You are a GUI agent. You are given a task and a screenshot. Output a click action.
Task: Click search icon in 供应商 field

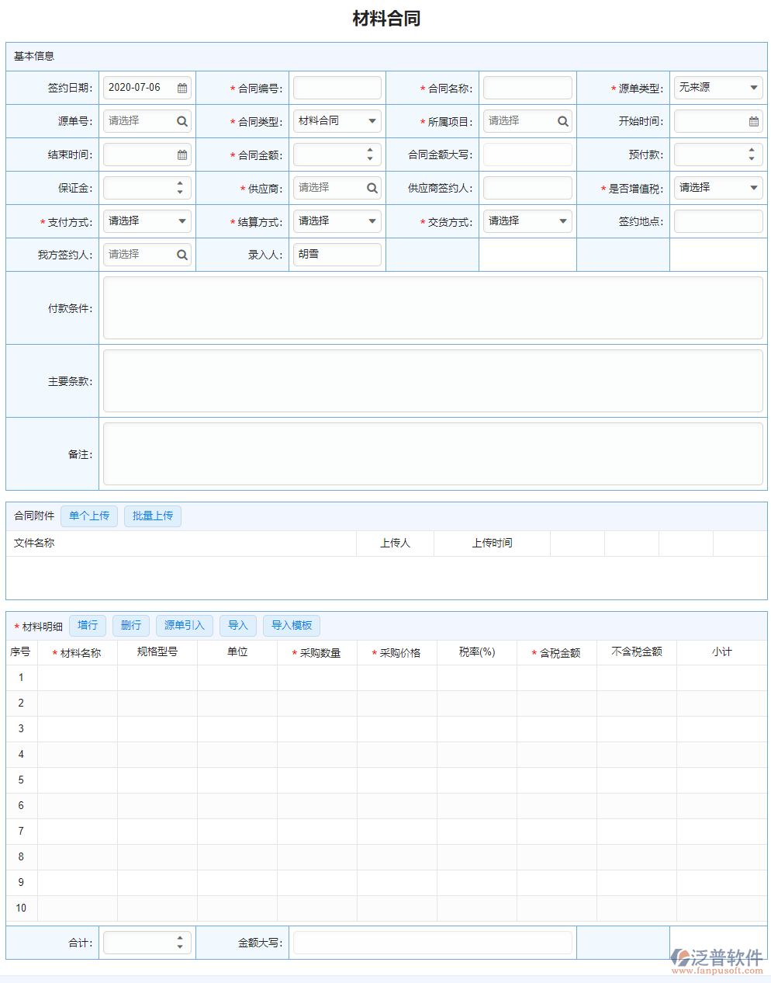(x=372, y=189)
